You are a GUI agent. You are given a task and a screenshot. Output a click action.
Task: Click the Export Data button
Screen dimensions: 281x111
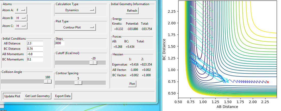(63, 96)
